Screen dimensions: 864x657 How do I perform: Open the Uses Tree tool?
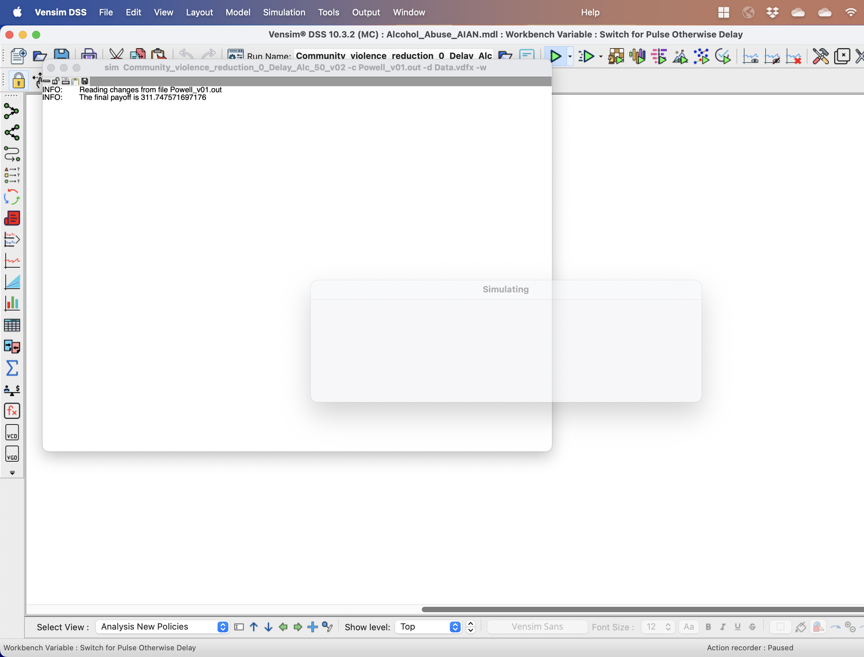click(12, 132)
